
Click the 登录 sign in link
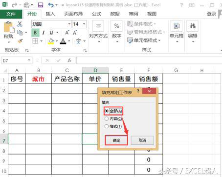click(x=211, y=14)
